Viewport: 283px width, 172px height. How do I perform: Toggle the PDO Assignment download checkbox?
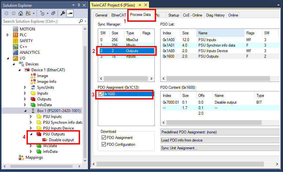[104, 138]
